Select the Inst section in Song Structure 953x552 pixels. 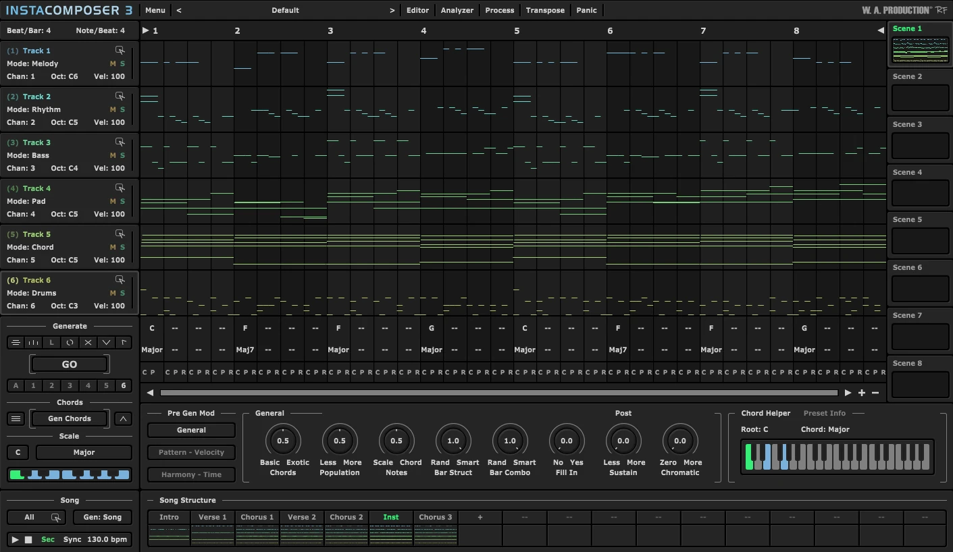click(390, 517)
